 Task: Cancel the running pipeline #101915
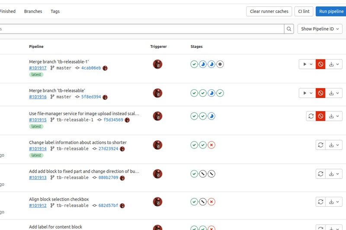pos(320,116)
